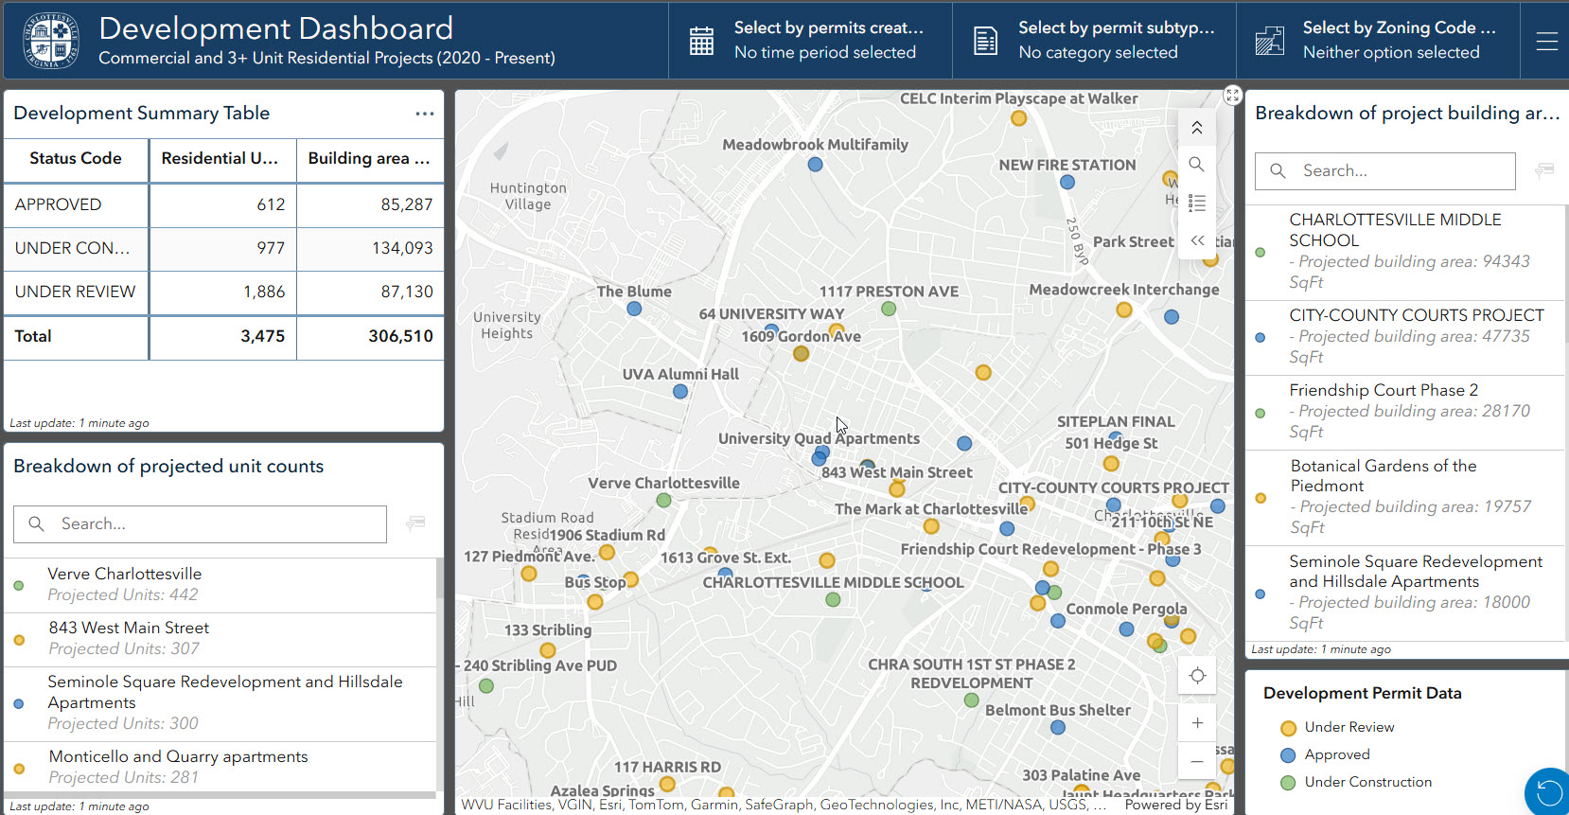Image resolution: width=1569 pixels, height=815 pixels.
Task: Click the Residential Units column header
Action: click(x=221, y=159)
